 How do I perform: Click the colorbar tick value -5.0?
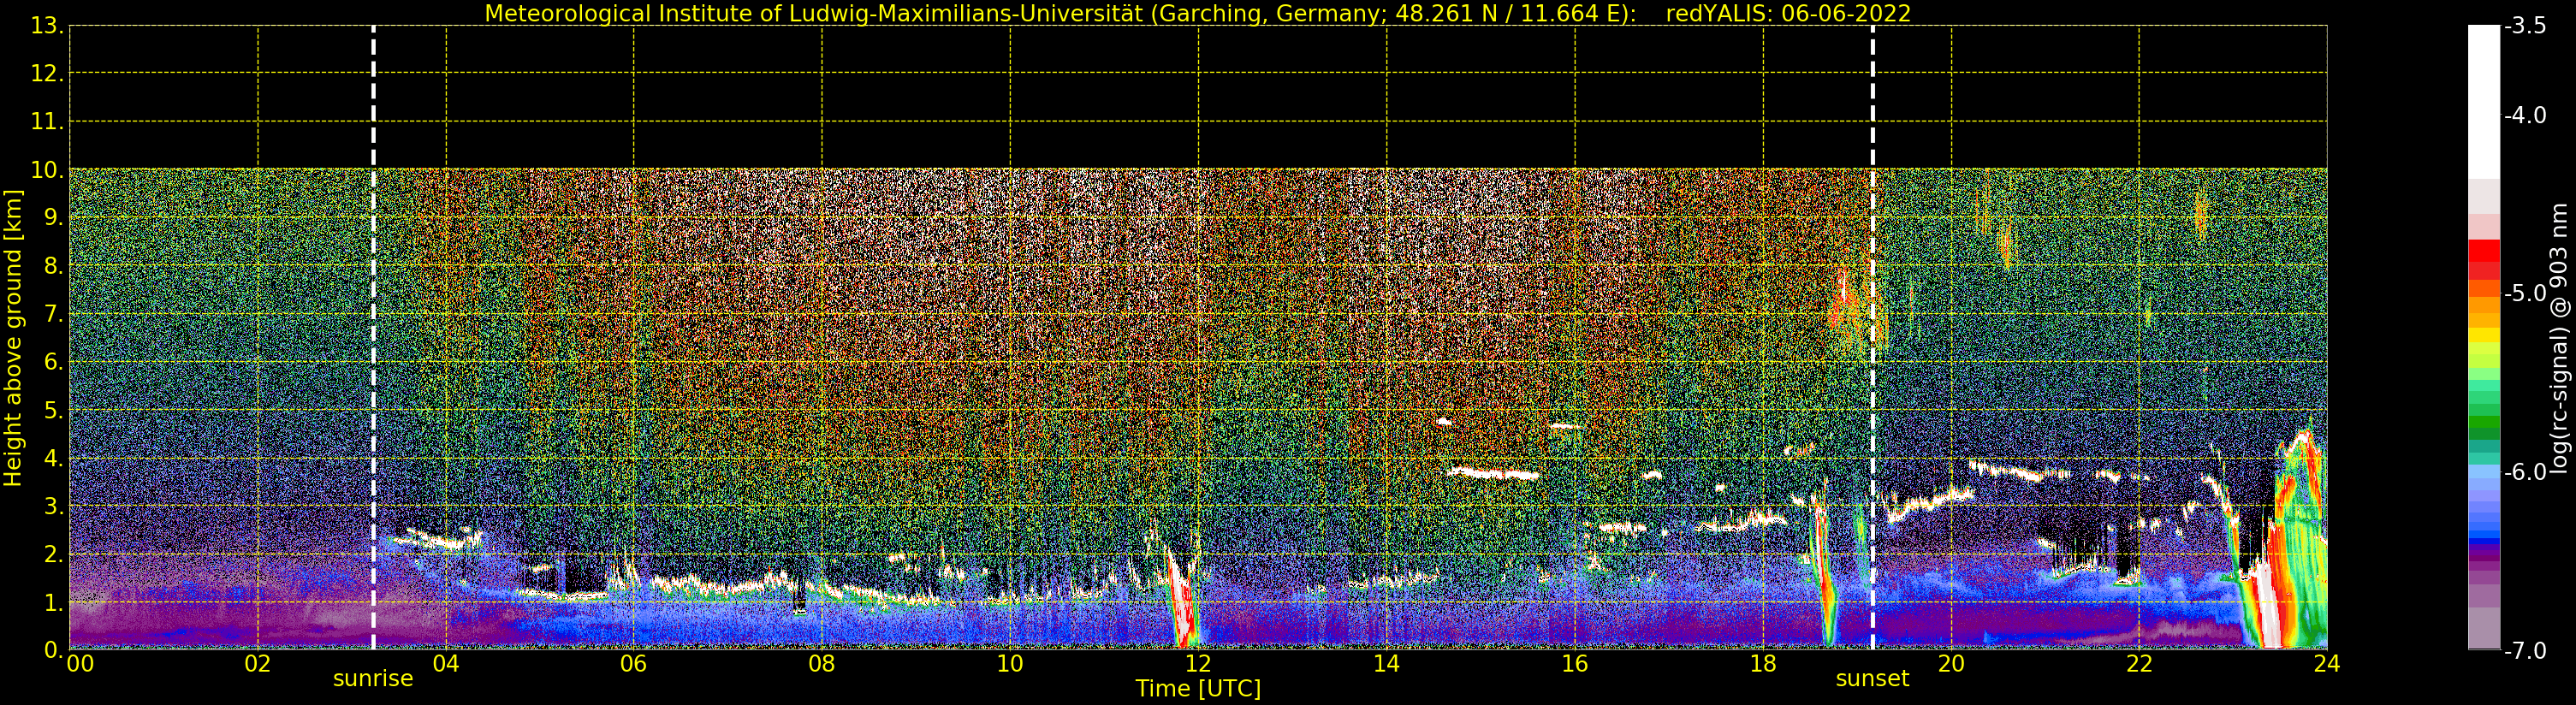2525,294
